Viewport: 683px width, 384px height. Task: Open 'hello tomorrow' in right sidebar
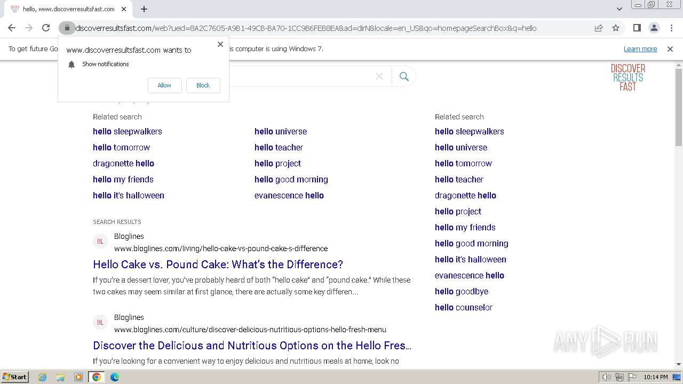pyautogui.click(x=463, y=163)
